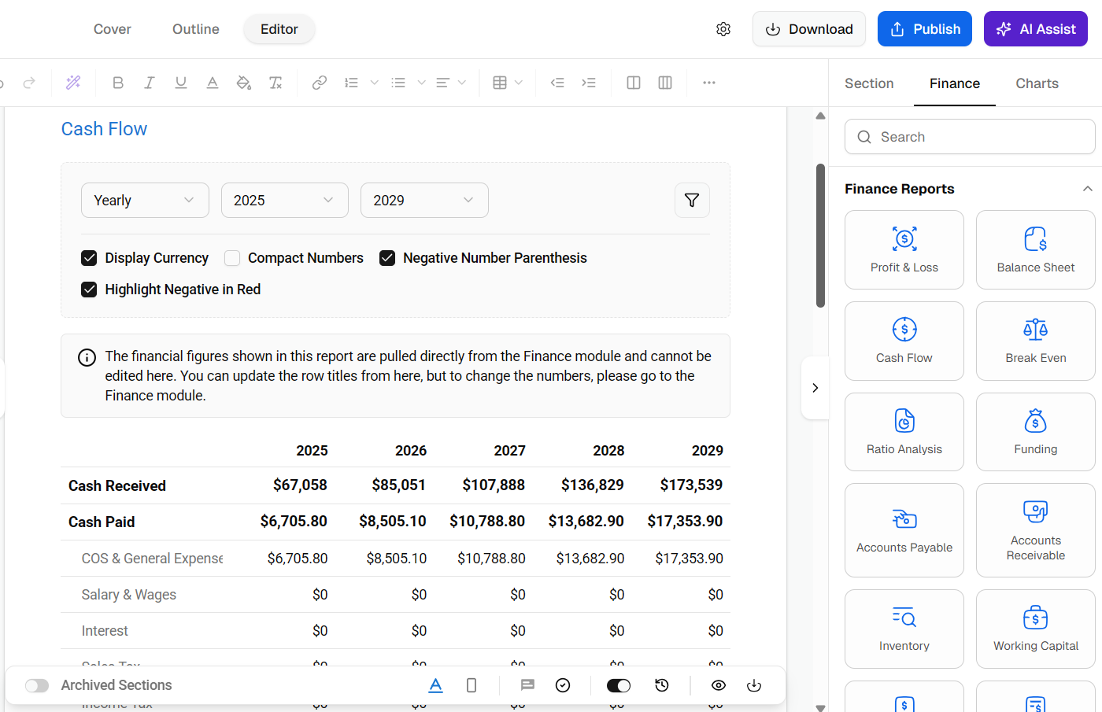Toggle bold formatting
Viewport: 1102px width, 712px height.
(x=118, y=83)
